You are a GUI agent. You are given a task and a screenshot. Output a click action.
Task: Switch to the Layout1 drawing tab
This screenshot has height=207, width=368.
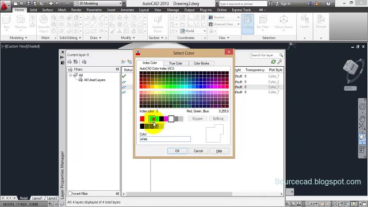click(x=37, y=198)
